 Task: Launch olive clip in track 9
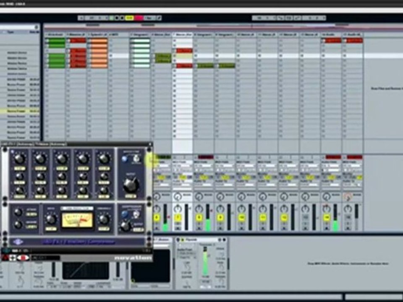pyautogui.click(x=225, y=66)
